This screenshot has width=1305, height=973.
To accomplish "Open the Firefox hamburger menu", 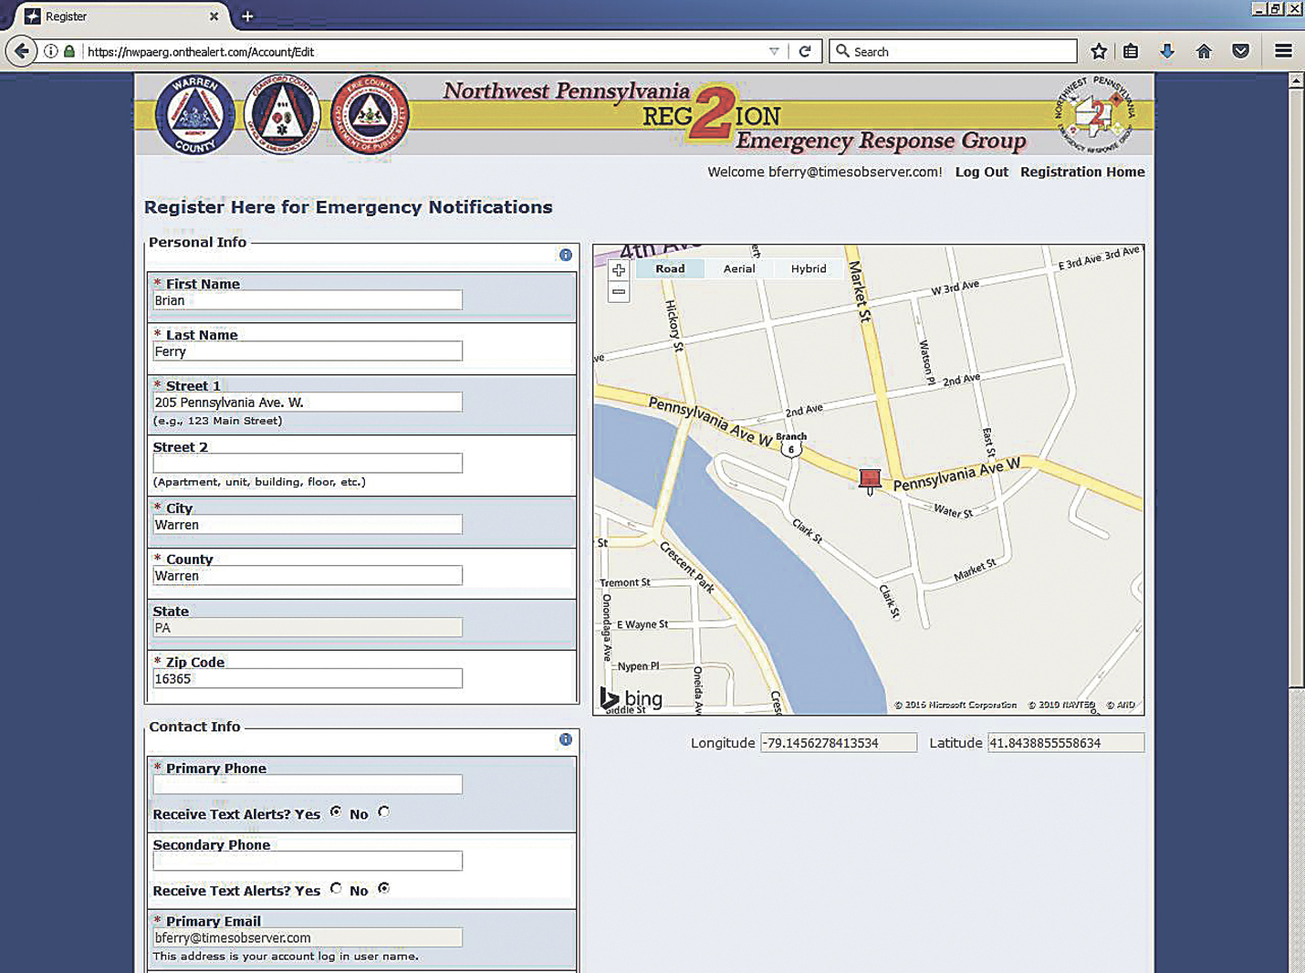I will (1284, 51).
